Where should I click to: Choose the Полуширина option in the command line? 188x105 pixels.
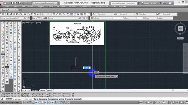(x=53, y=99)
